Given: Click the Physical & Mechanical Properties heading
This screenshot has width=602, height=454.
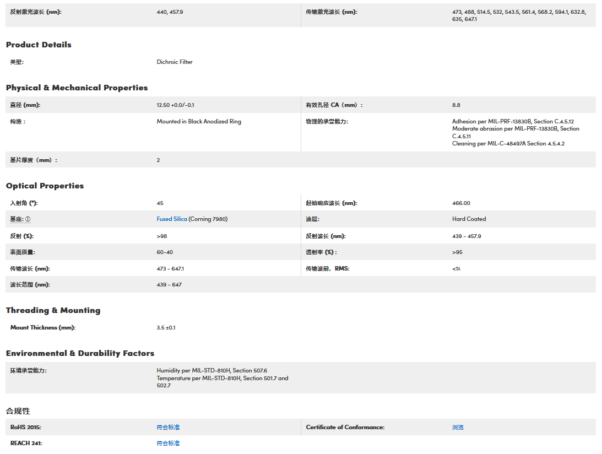Looking at the screenshot, I should pyautogui.click(x=77, y=88).
